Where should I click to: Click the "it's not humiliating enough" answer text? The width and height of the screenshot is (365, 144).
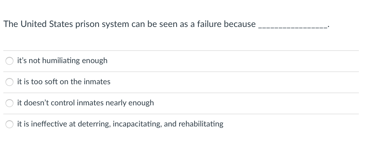click(x=62, y=61)
